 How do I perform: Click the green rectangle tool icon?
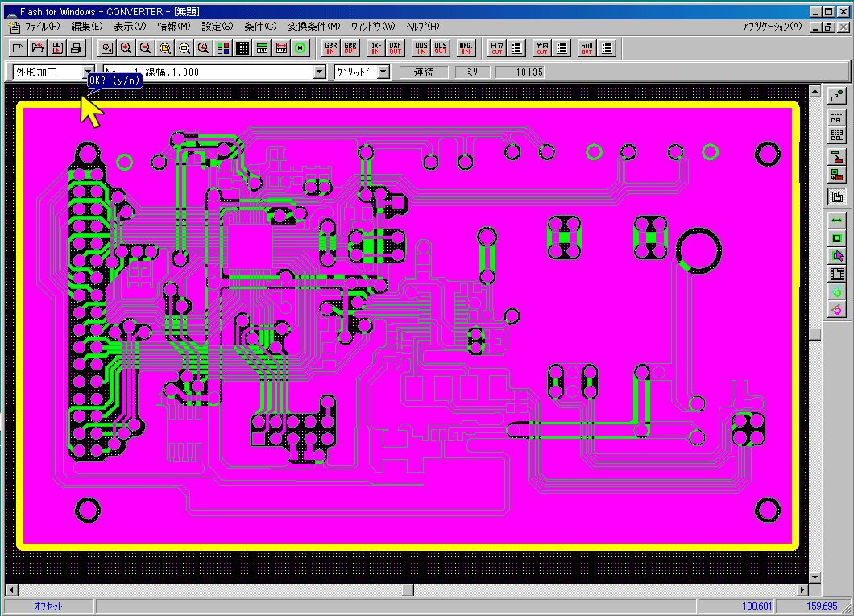coord(837,238)
